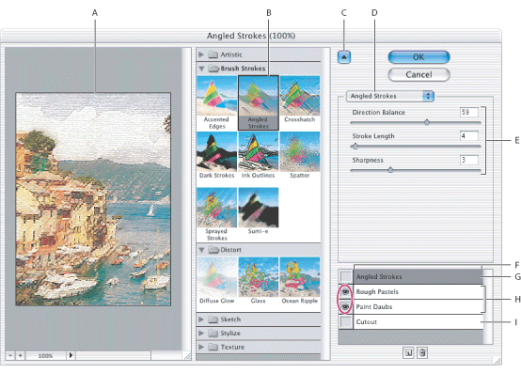Select the Rough Pastels effect layer row
The height and width of the screenshot is (373, 521).
point(418,291)
